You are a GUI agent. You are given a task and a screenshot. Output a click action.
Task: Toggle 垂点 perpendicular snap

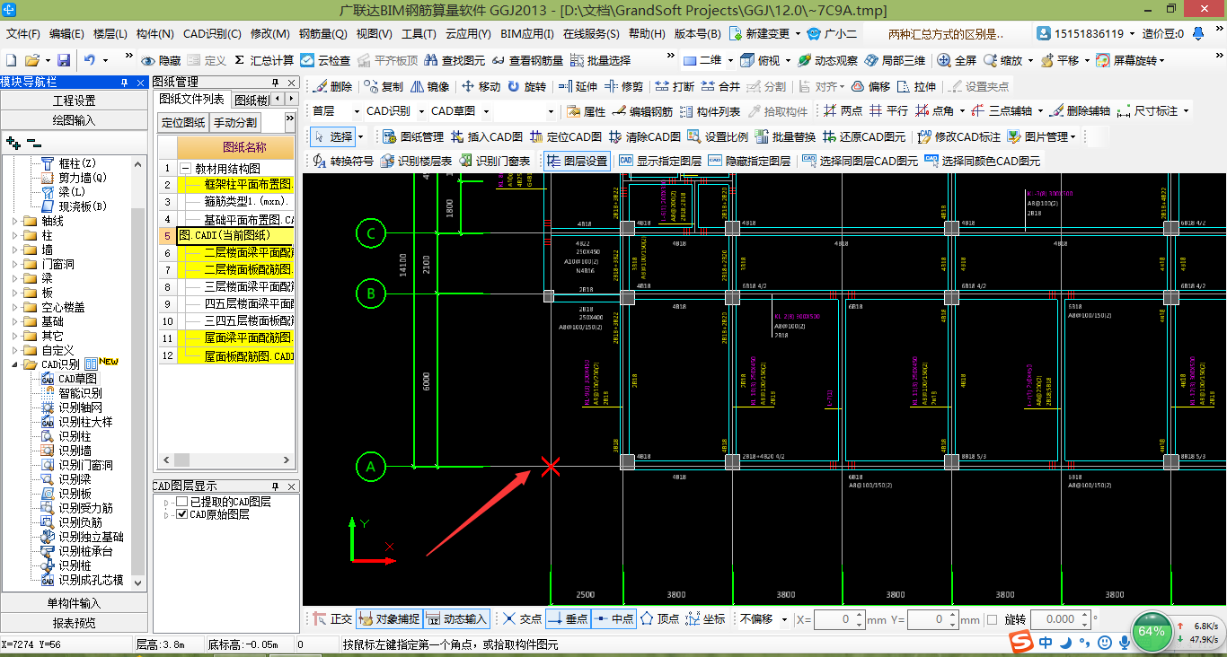click(x=568, y=619)
